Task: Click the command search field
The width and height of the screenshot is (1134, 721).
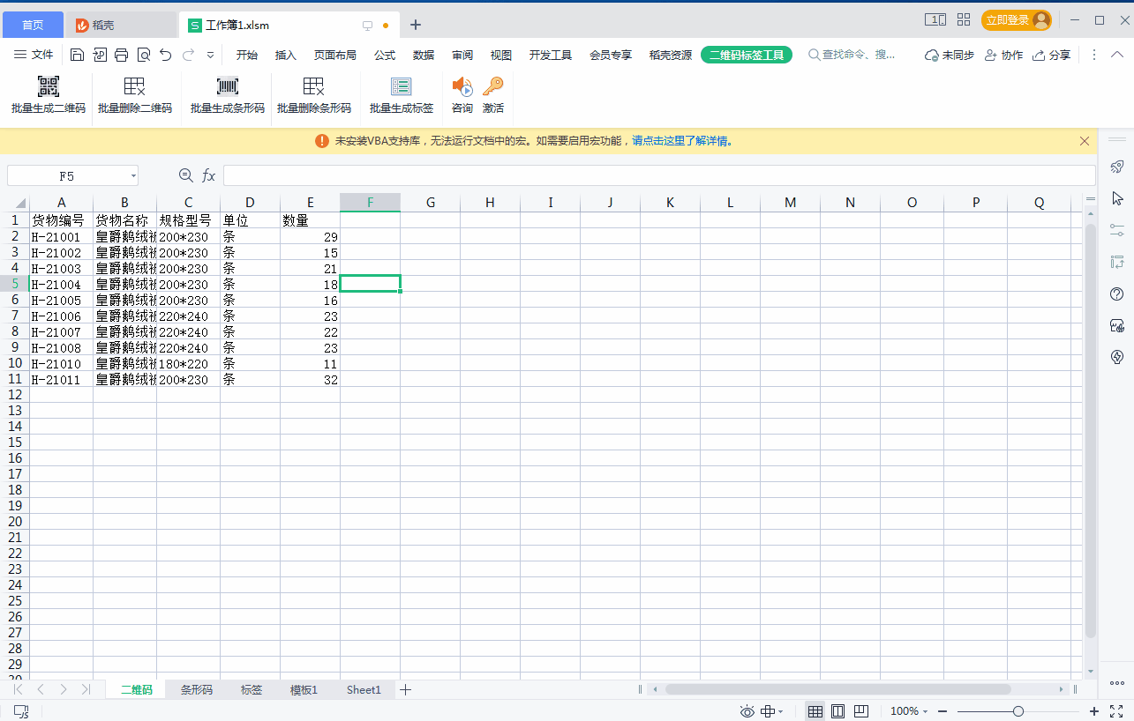Action: tap(853, 55)
